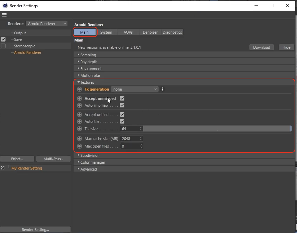Click the Download button

tap(262, 47)
